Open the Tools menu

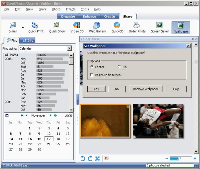[x=85, y=9]
